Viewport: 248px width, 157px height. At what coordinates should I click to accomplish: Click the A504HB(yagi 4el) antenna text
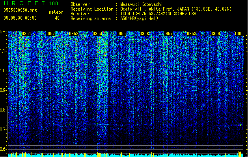pyautogui.click(x=139, y=18)
